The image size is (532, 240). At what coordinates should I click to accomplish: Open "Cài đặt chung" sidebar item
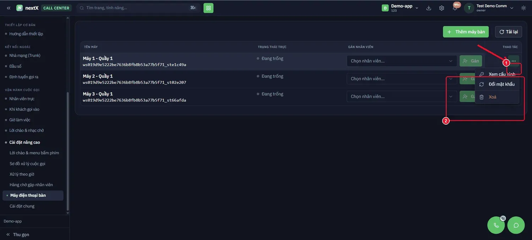pyautogui.click(x=22, y=206)
